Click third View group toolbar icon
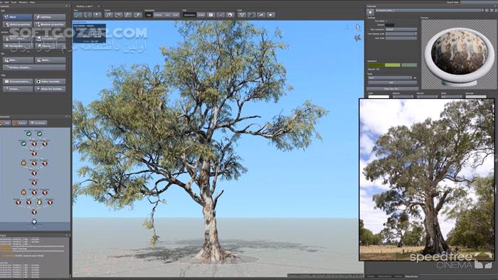498x280 pixels. (x=97, y=15)
